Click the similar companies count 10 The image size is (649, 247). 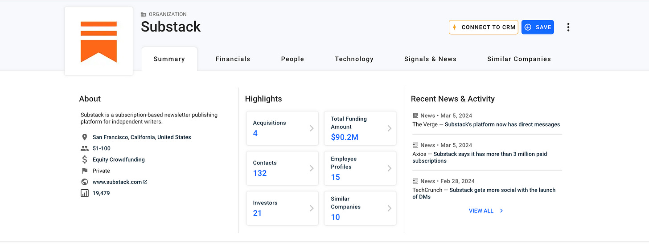click(336, 217)
